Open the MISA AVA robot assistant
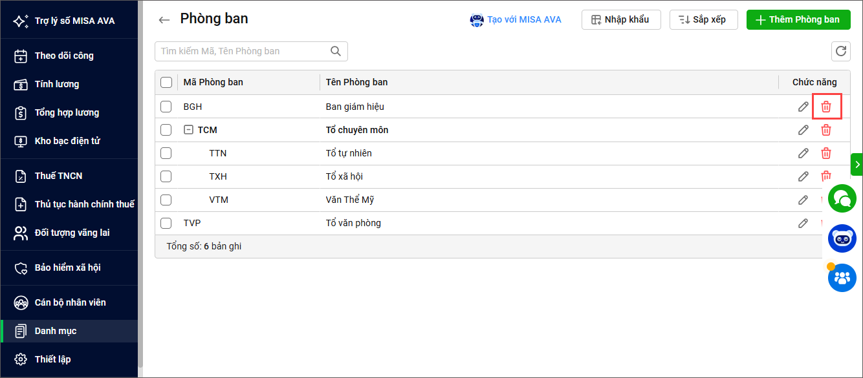The image size is (863, 378). [842, 238]
